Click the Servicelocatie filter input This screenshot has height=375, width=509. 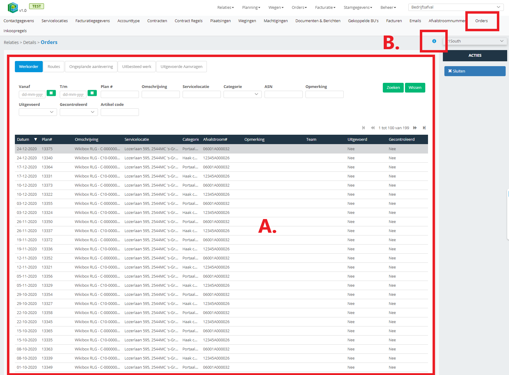click(201, 94)
